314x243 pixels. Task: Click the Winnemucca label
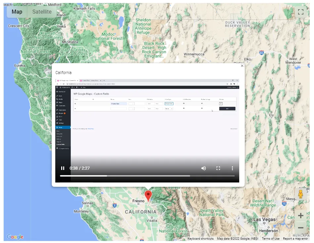(x=194, y=54)
